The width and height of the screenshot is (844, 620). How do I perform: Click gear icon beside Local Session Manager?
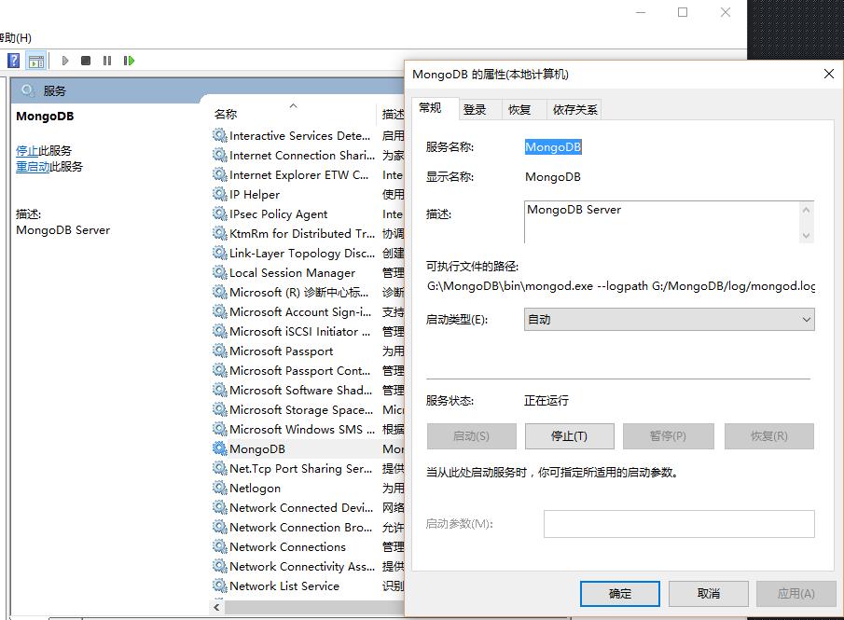point(219,272)
